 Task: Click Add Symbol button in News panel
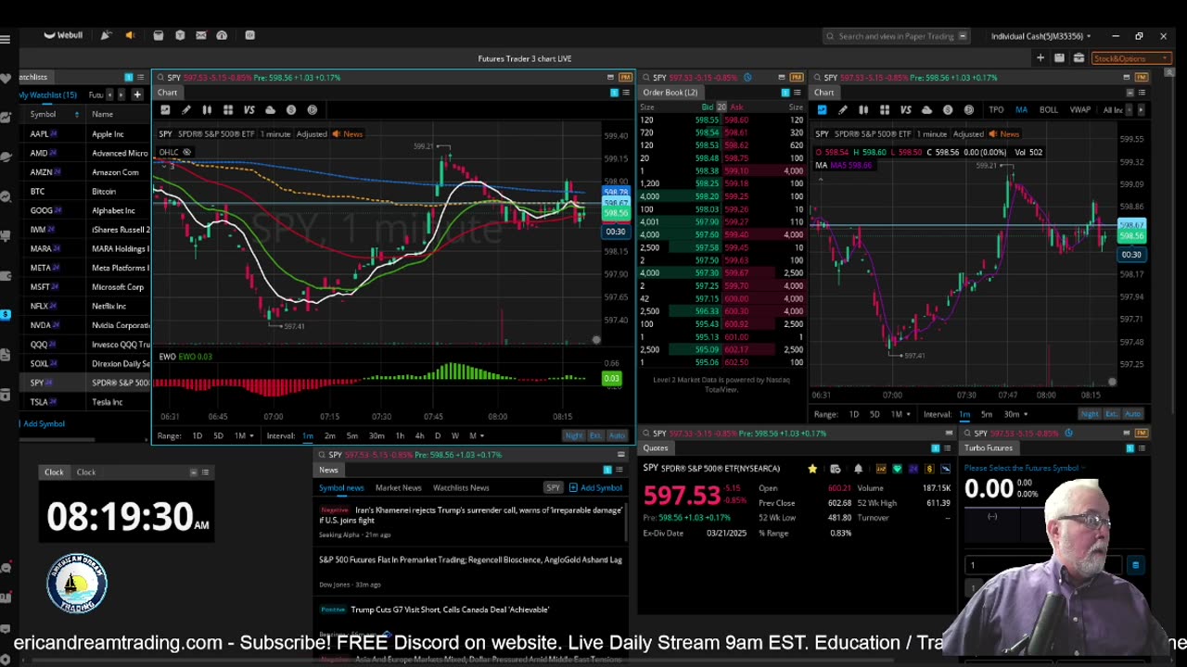point(595,487)
